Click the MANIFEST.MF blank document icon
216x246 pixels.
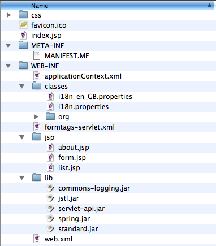click(37, 55)
